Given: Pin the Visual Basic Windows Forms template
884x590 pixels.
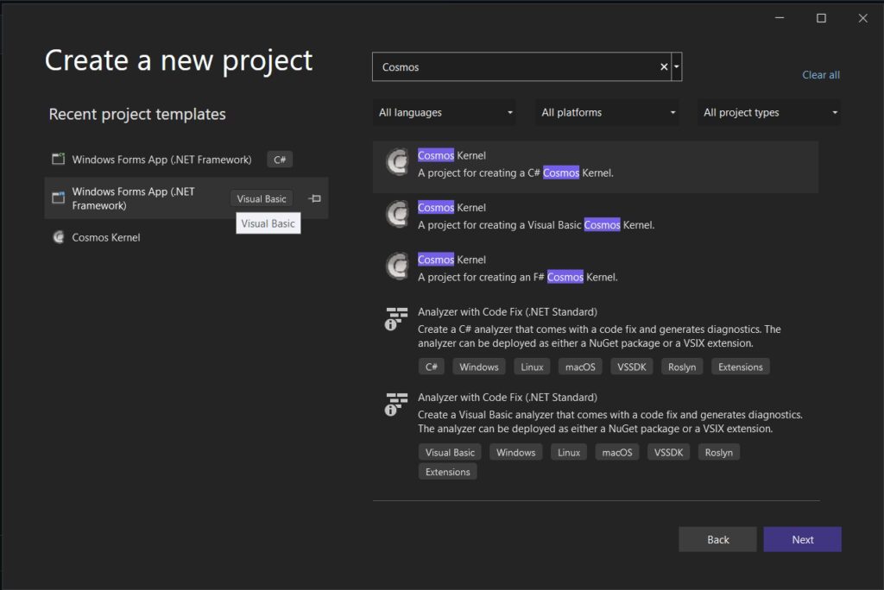Looking at the screenshot, I should coord(315,198).
